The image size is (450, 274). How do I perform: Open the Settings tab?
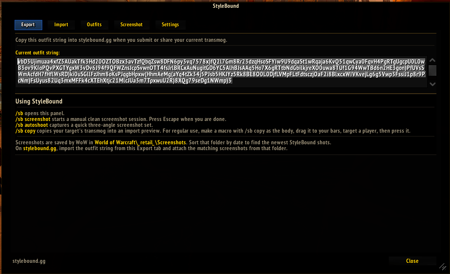pos(170,25)
